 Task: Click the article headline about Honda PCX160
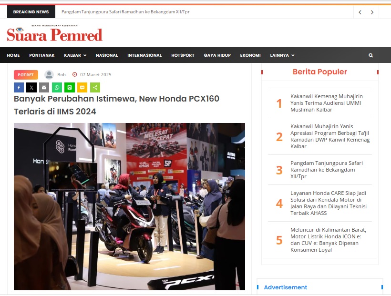[x=116, y=105]
